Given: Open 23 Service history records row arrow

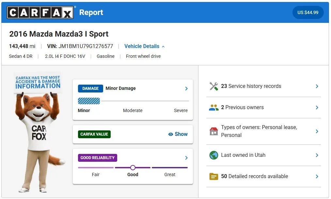Looking at the screenshot, I should (317, 86).
